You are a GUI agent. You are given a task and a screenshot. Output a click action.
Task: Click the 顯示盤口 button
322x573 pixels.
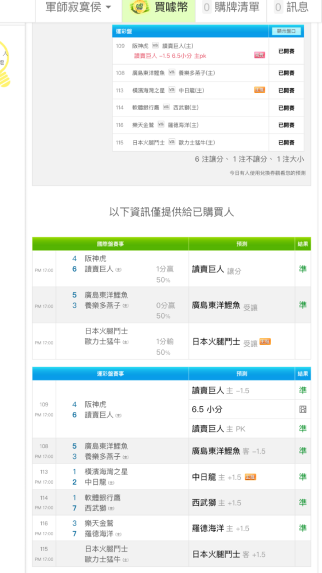pyautogui.click(x=286, y=32)
